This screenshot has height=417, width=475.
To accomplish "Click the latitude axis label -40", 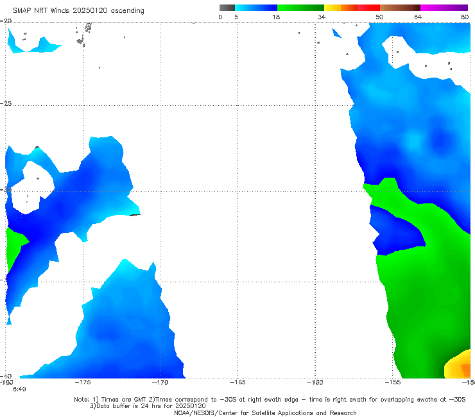I will [6, 376].
